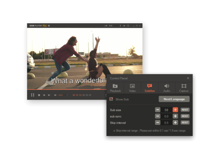Mute audio via the speaker icon

pyautogui.click(x=55, y=95)
